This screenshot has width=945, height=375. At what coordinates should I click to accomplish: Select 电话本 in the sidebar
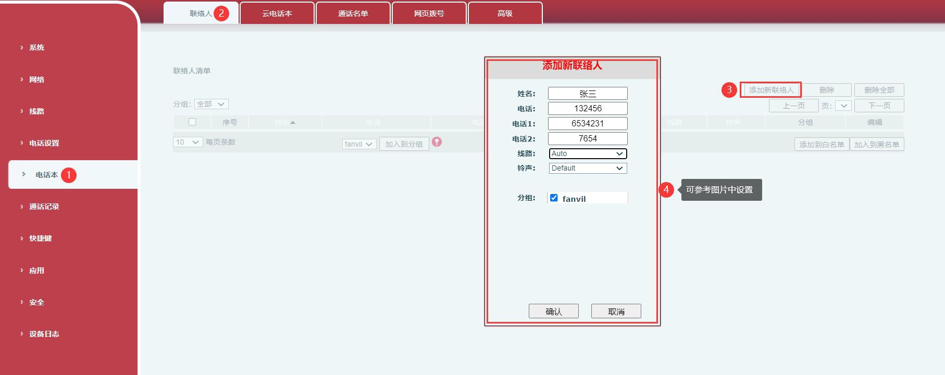73,175
